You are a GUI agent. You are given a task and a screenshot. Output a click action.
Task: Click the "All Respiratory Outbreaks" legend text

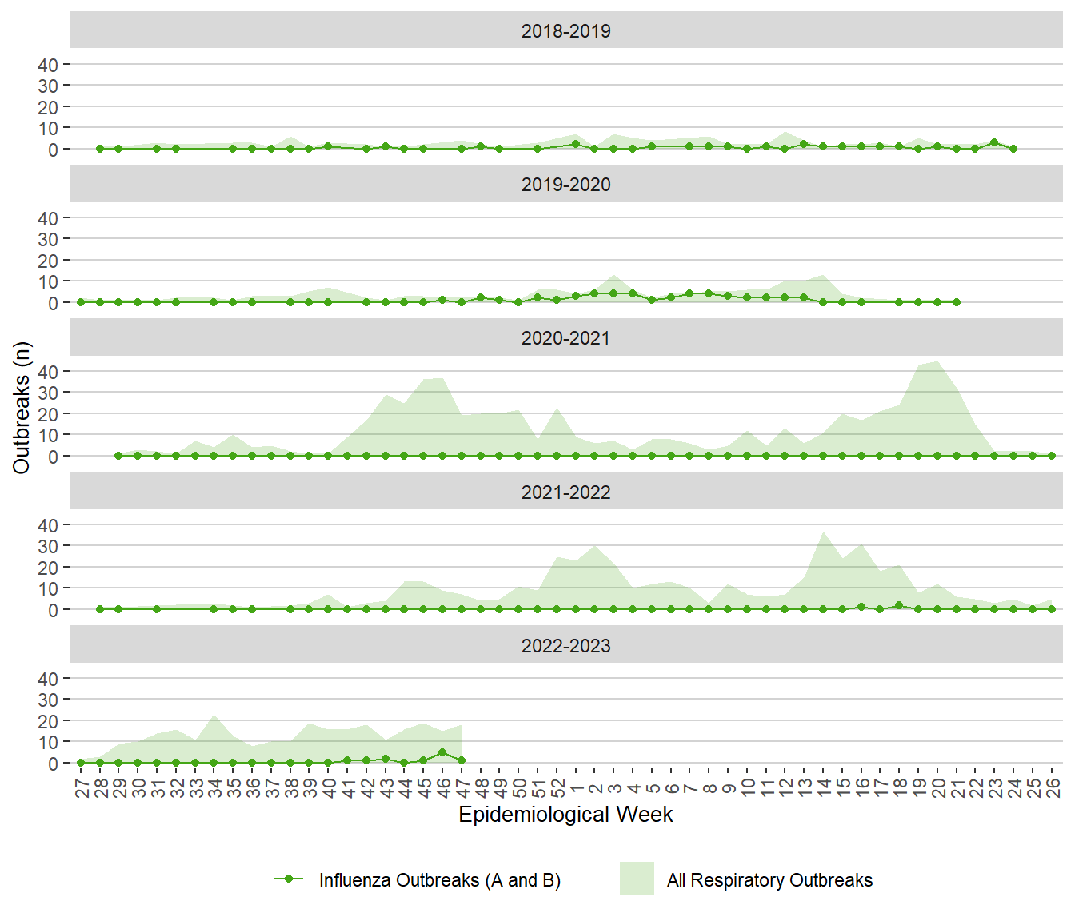769,880
